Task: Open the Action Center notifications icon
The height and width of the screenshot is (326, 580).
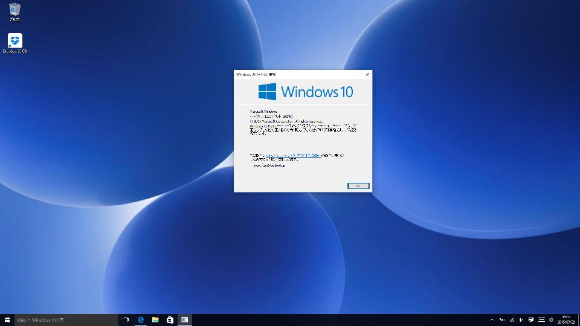Action: pyautogui.click(x=531, y=320)
